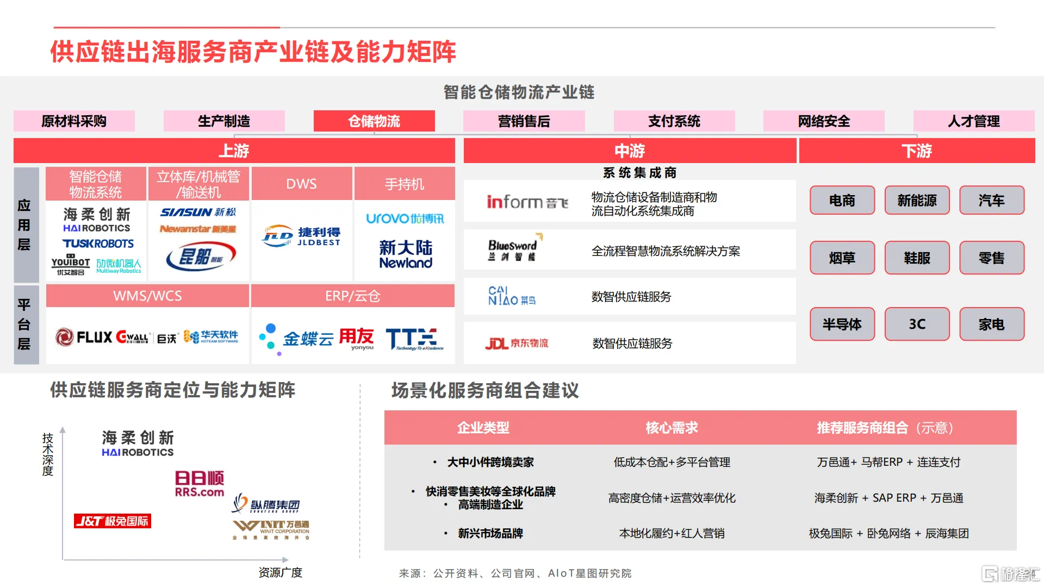This screenshot has height=587, width=1044.
Task: Click the 低成本仓配+多平台管理 cell
Action: [672, 462]
